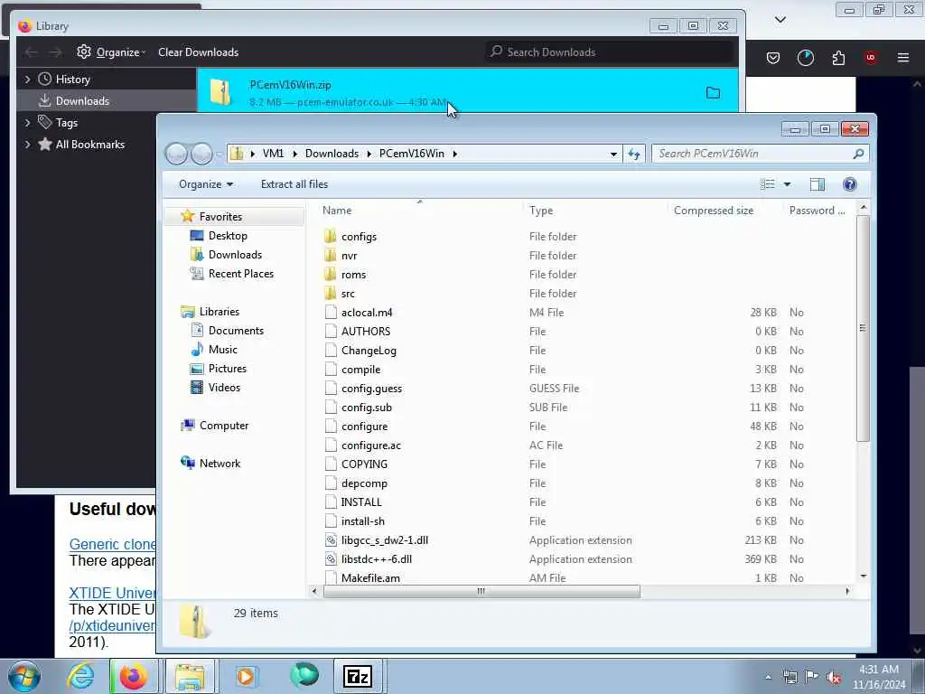Click the Explorer Forward navigation button
925x694 pixels.
coord(201,154)
